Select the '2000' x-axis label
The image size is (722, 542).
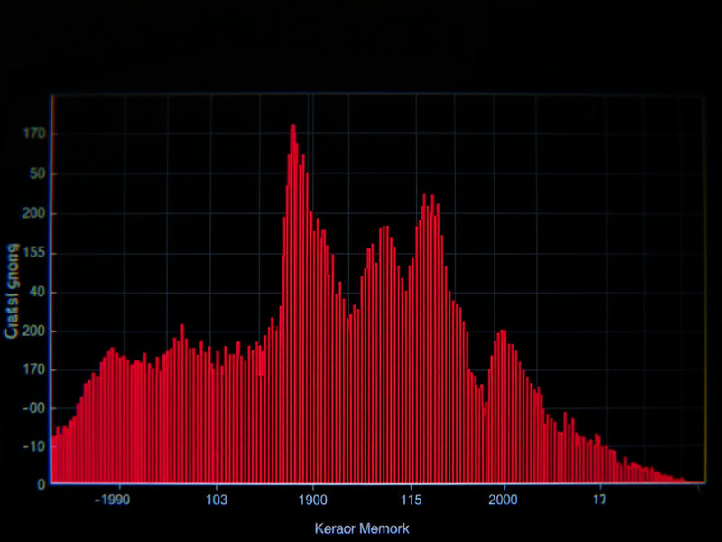[503, 500]
